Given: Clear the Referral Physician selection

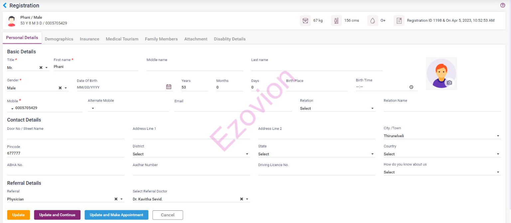Looking at the screenshot, I should coord(116,199).
